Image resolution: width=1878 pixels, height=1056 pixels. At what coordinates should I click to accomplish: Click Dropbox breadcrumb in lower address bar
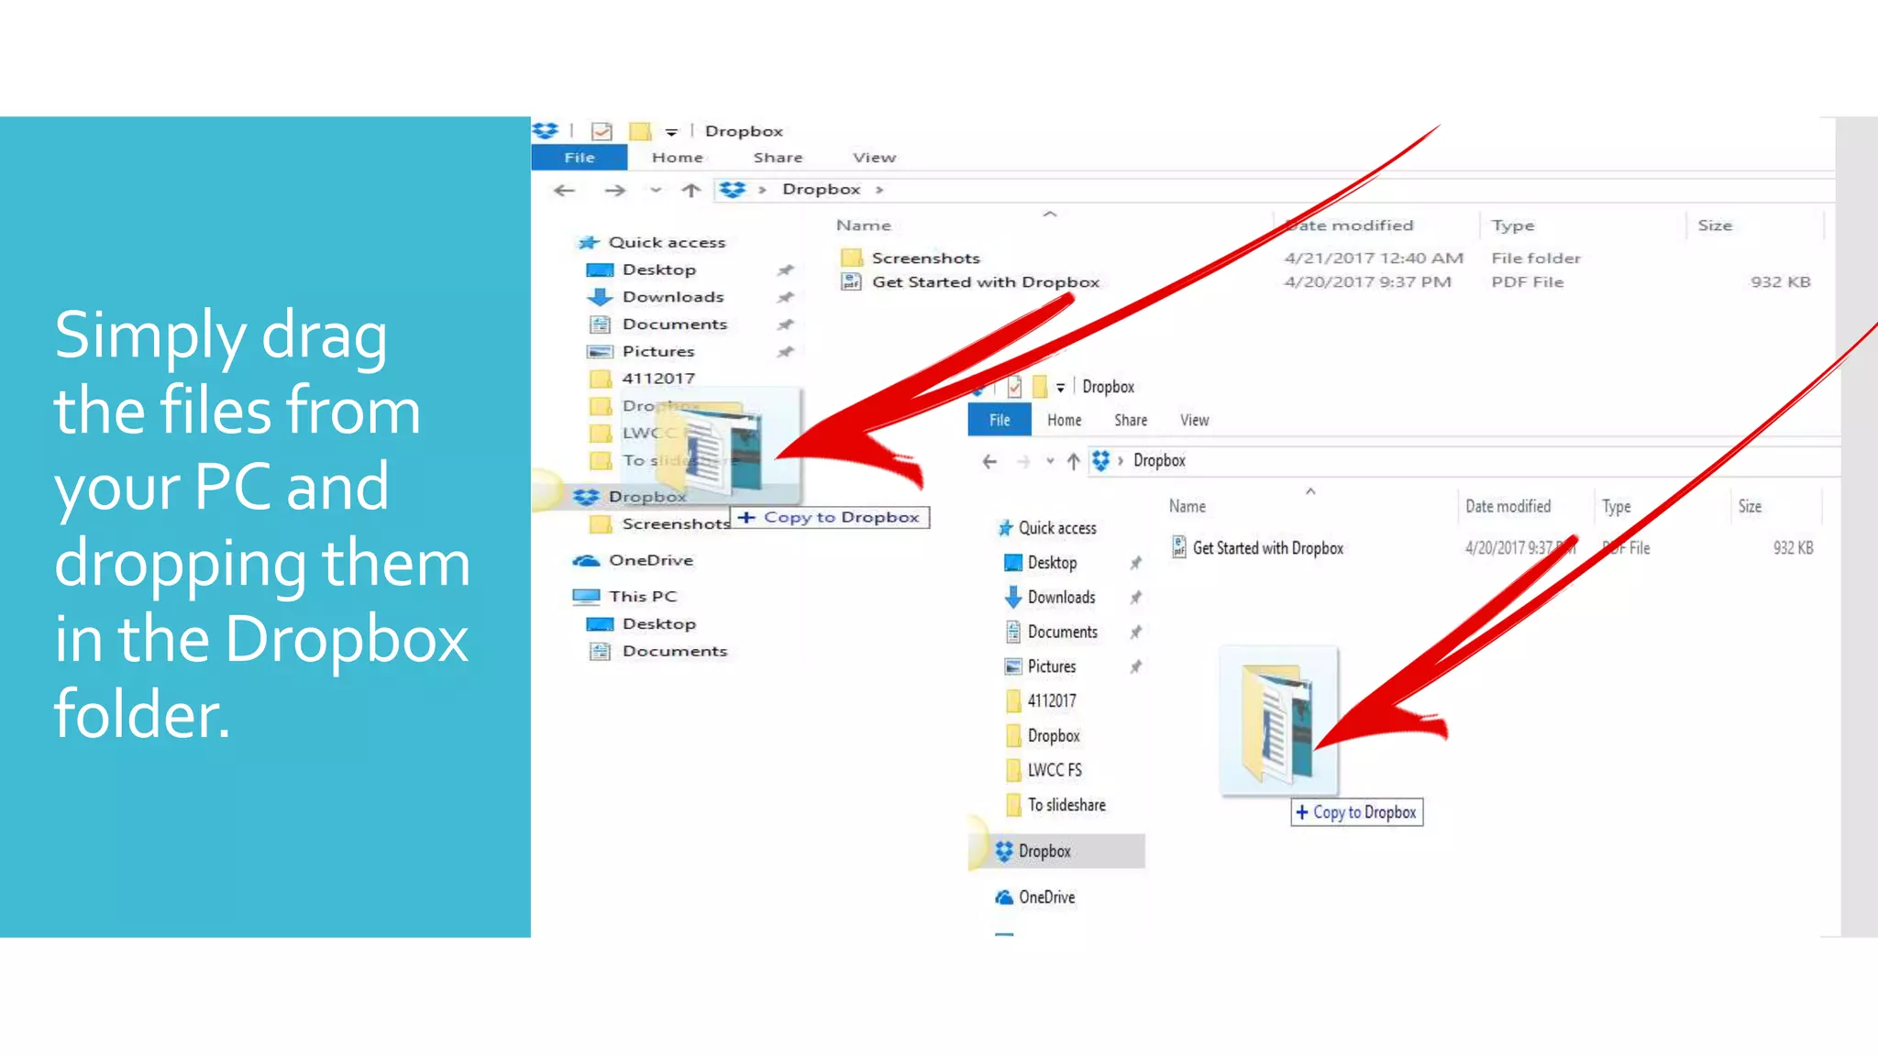[x=1159, y=460]
